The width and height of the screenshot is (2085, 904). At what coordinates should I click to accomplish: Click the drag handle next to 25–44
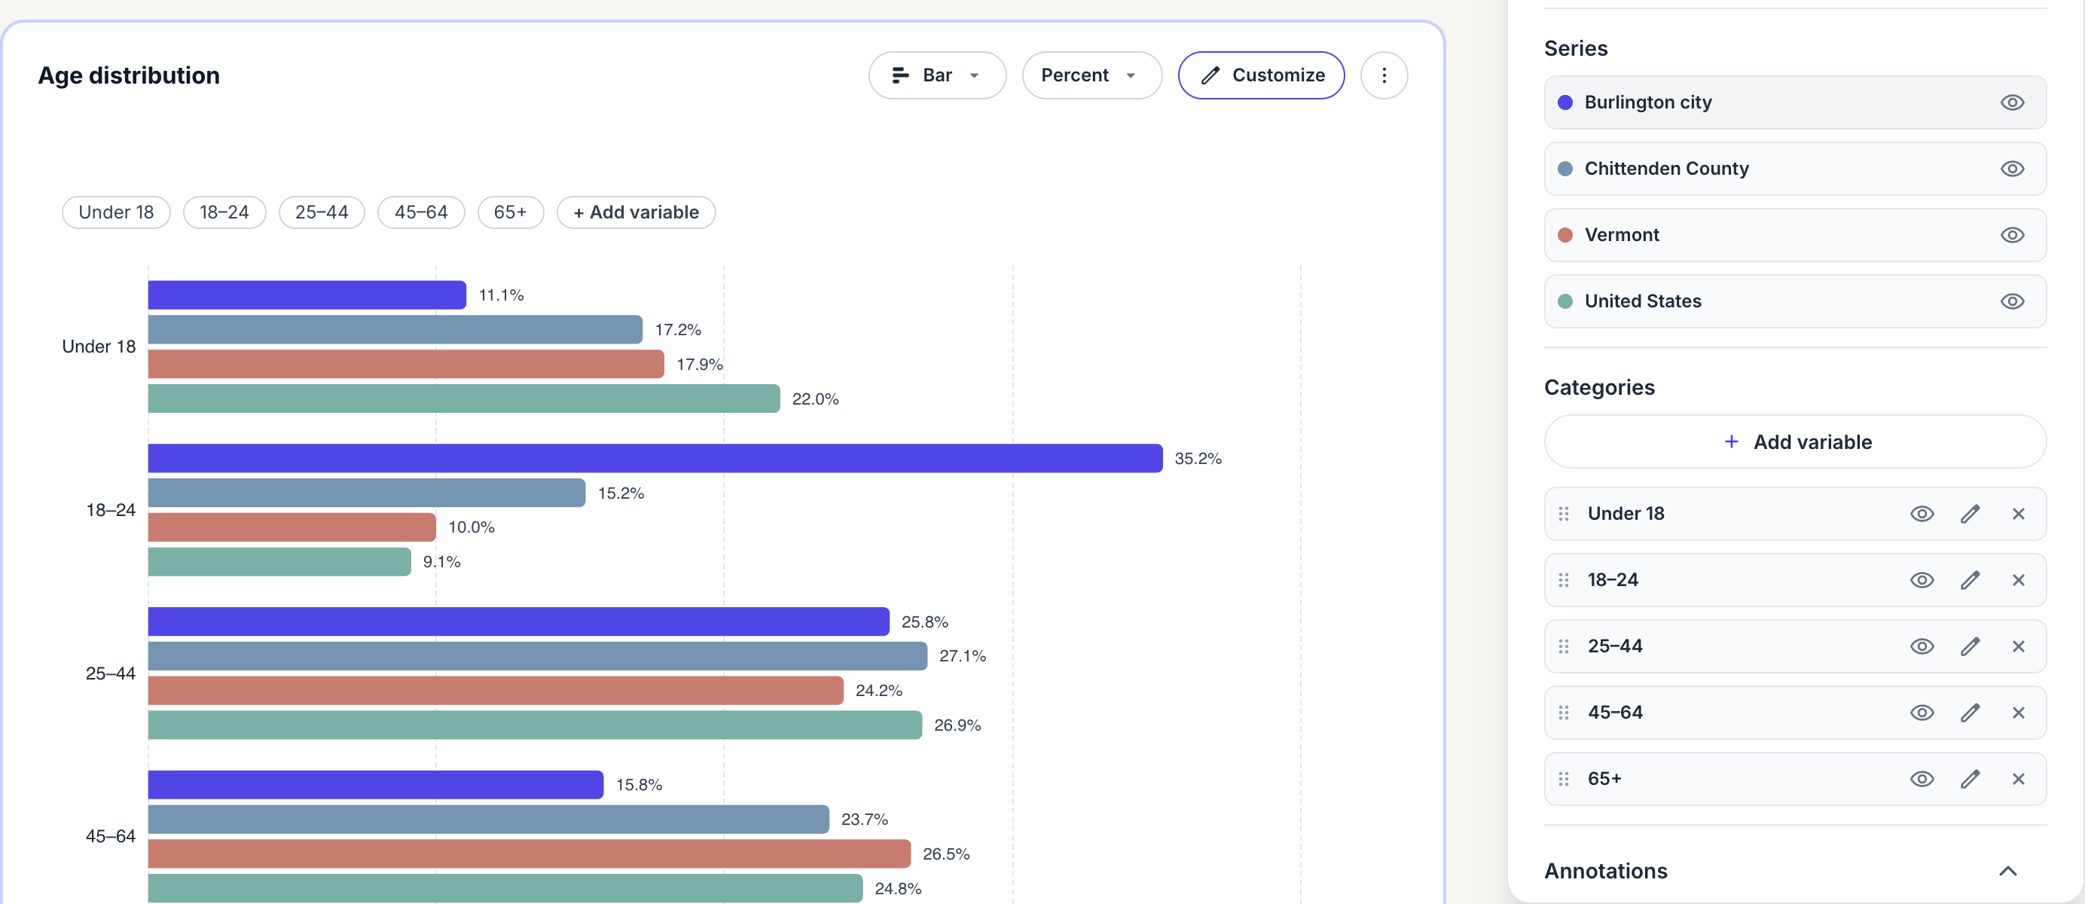coord(1564,646)
